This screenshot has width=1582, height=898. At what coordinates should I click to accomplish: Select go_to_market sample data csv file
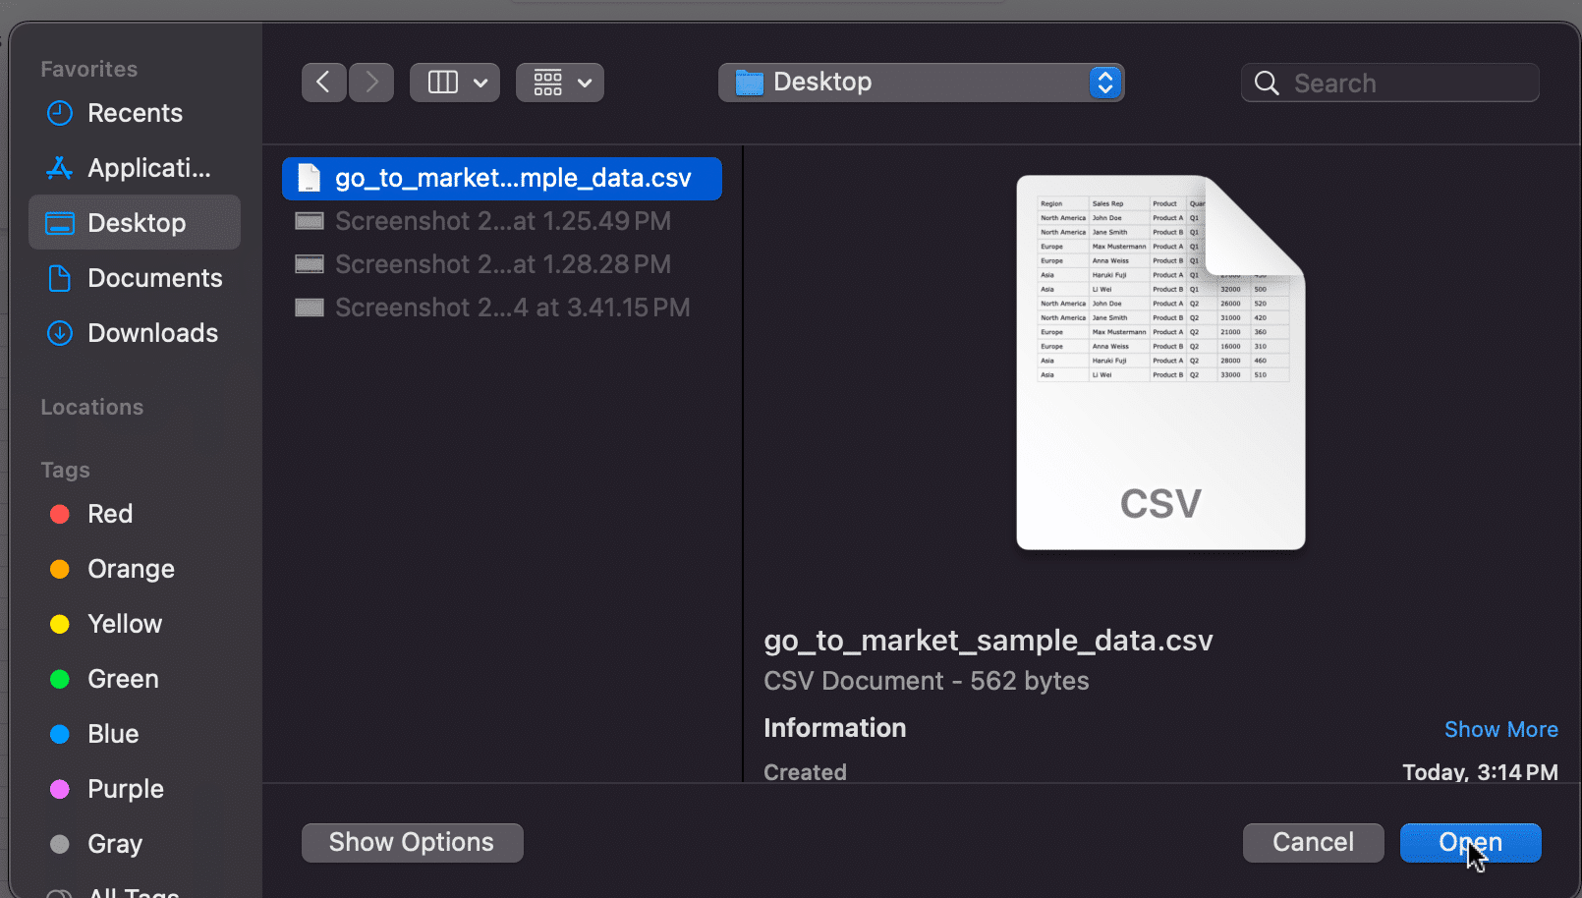tap(502, 178)
